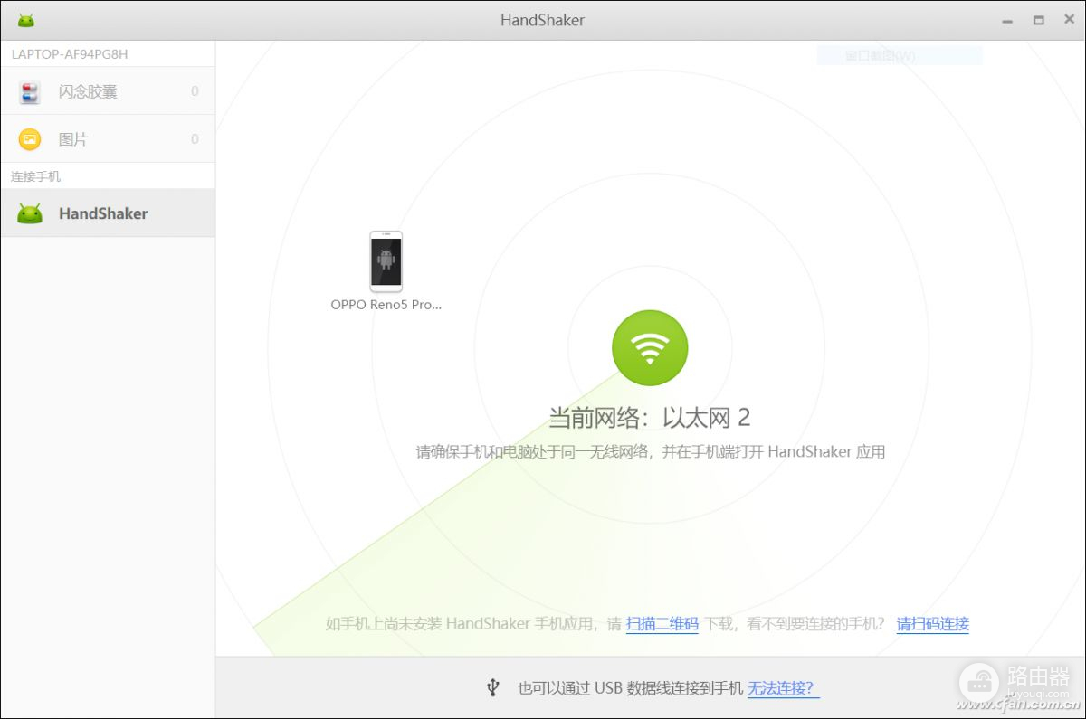This screenshot has width=1086, height=719.
Task: Select the OPPO Reno5 Pro phone thumbnail
Action: 386,261
